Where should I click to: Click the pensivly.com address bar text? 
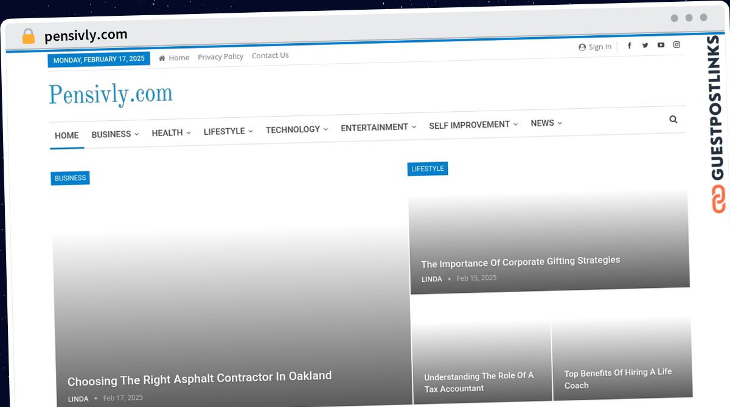coord(86,36)
